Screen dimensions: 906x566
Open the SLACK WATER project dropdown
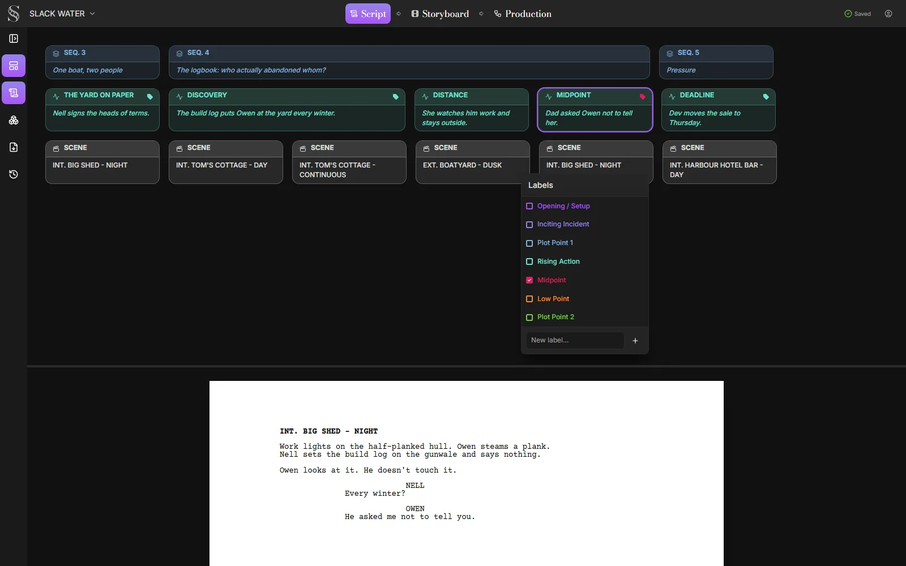(x=62, y=14)
